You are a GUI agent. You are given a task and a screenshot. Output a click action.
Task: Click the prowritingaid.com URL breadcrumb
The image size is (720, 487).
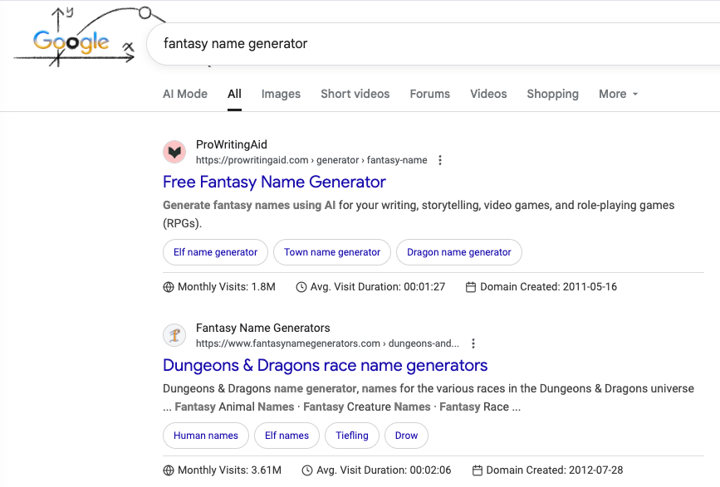click(x=311, y=160)
